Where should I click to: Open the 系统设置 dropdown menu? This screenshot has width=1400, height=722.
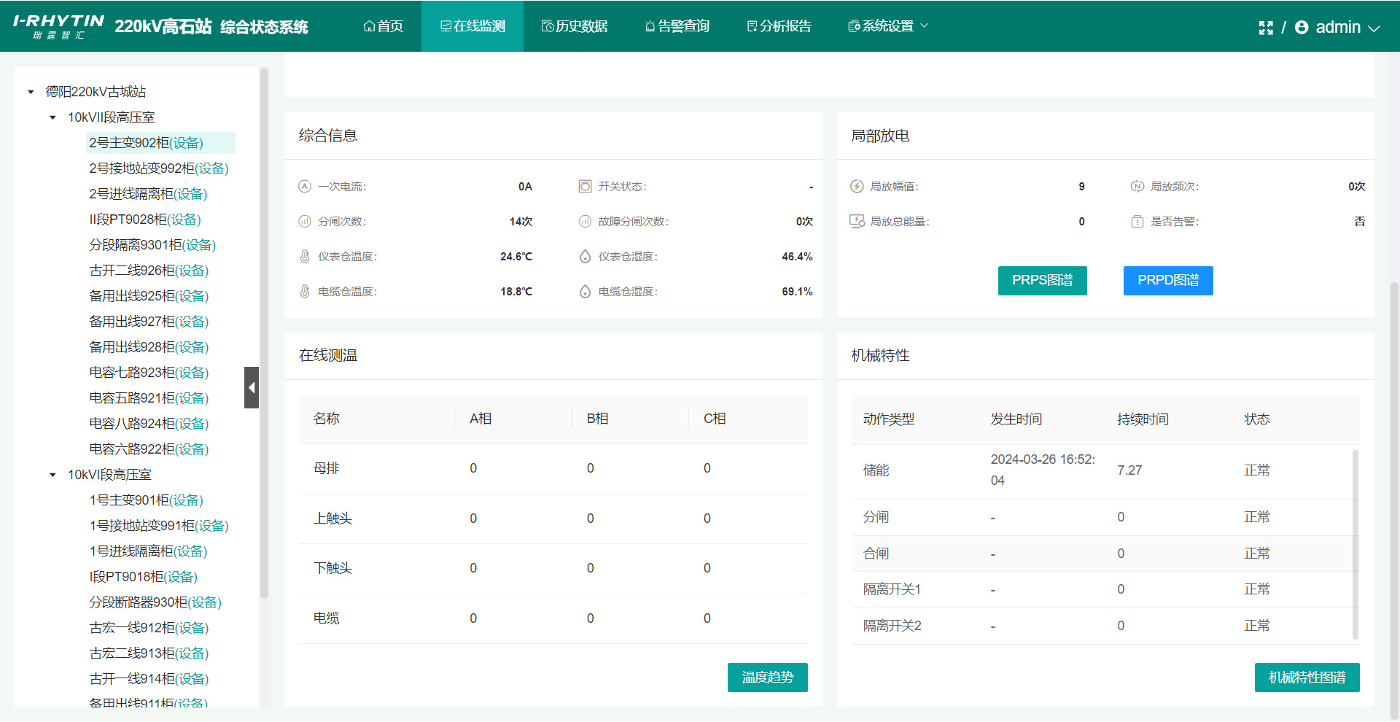tap(887, 26)
